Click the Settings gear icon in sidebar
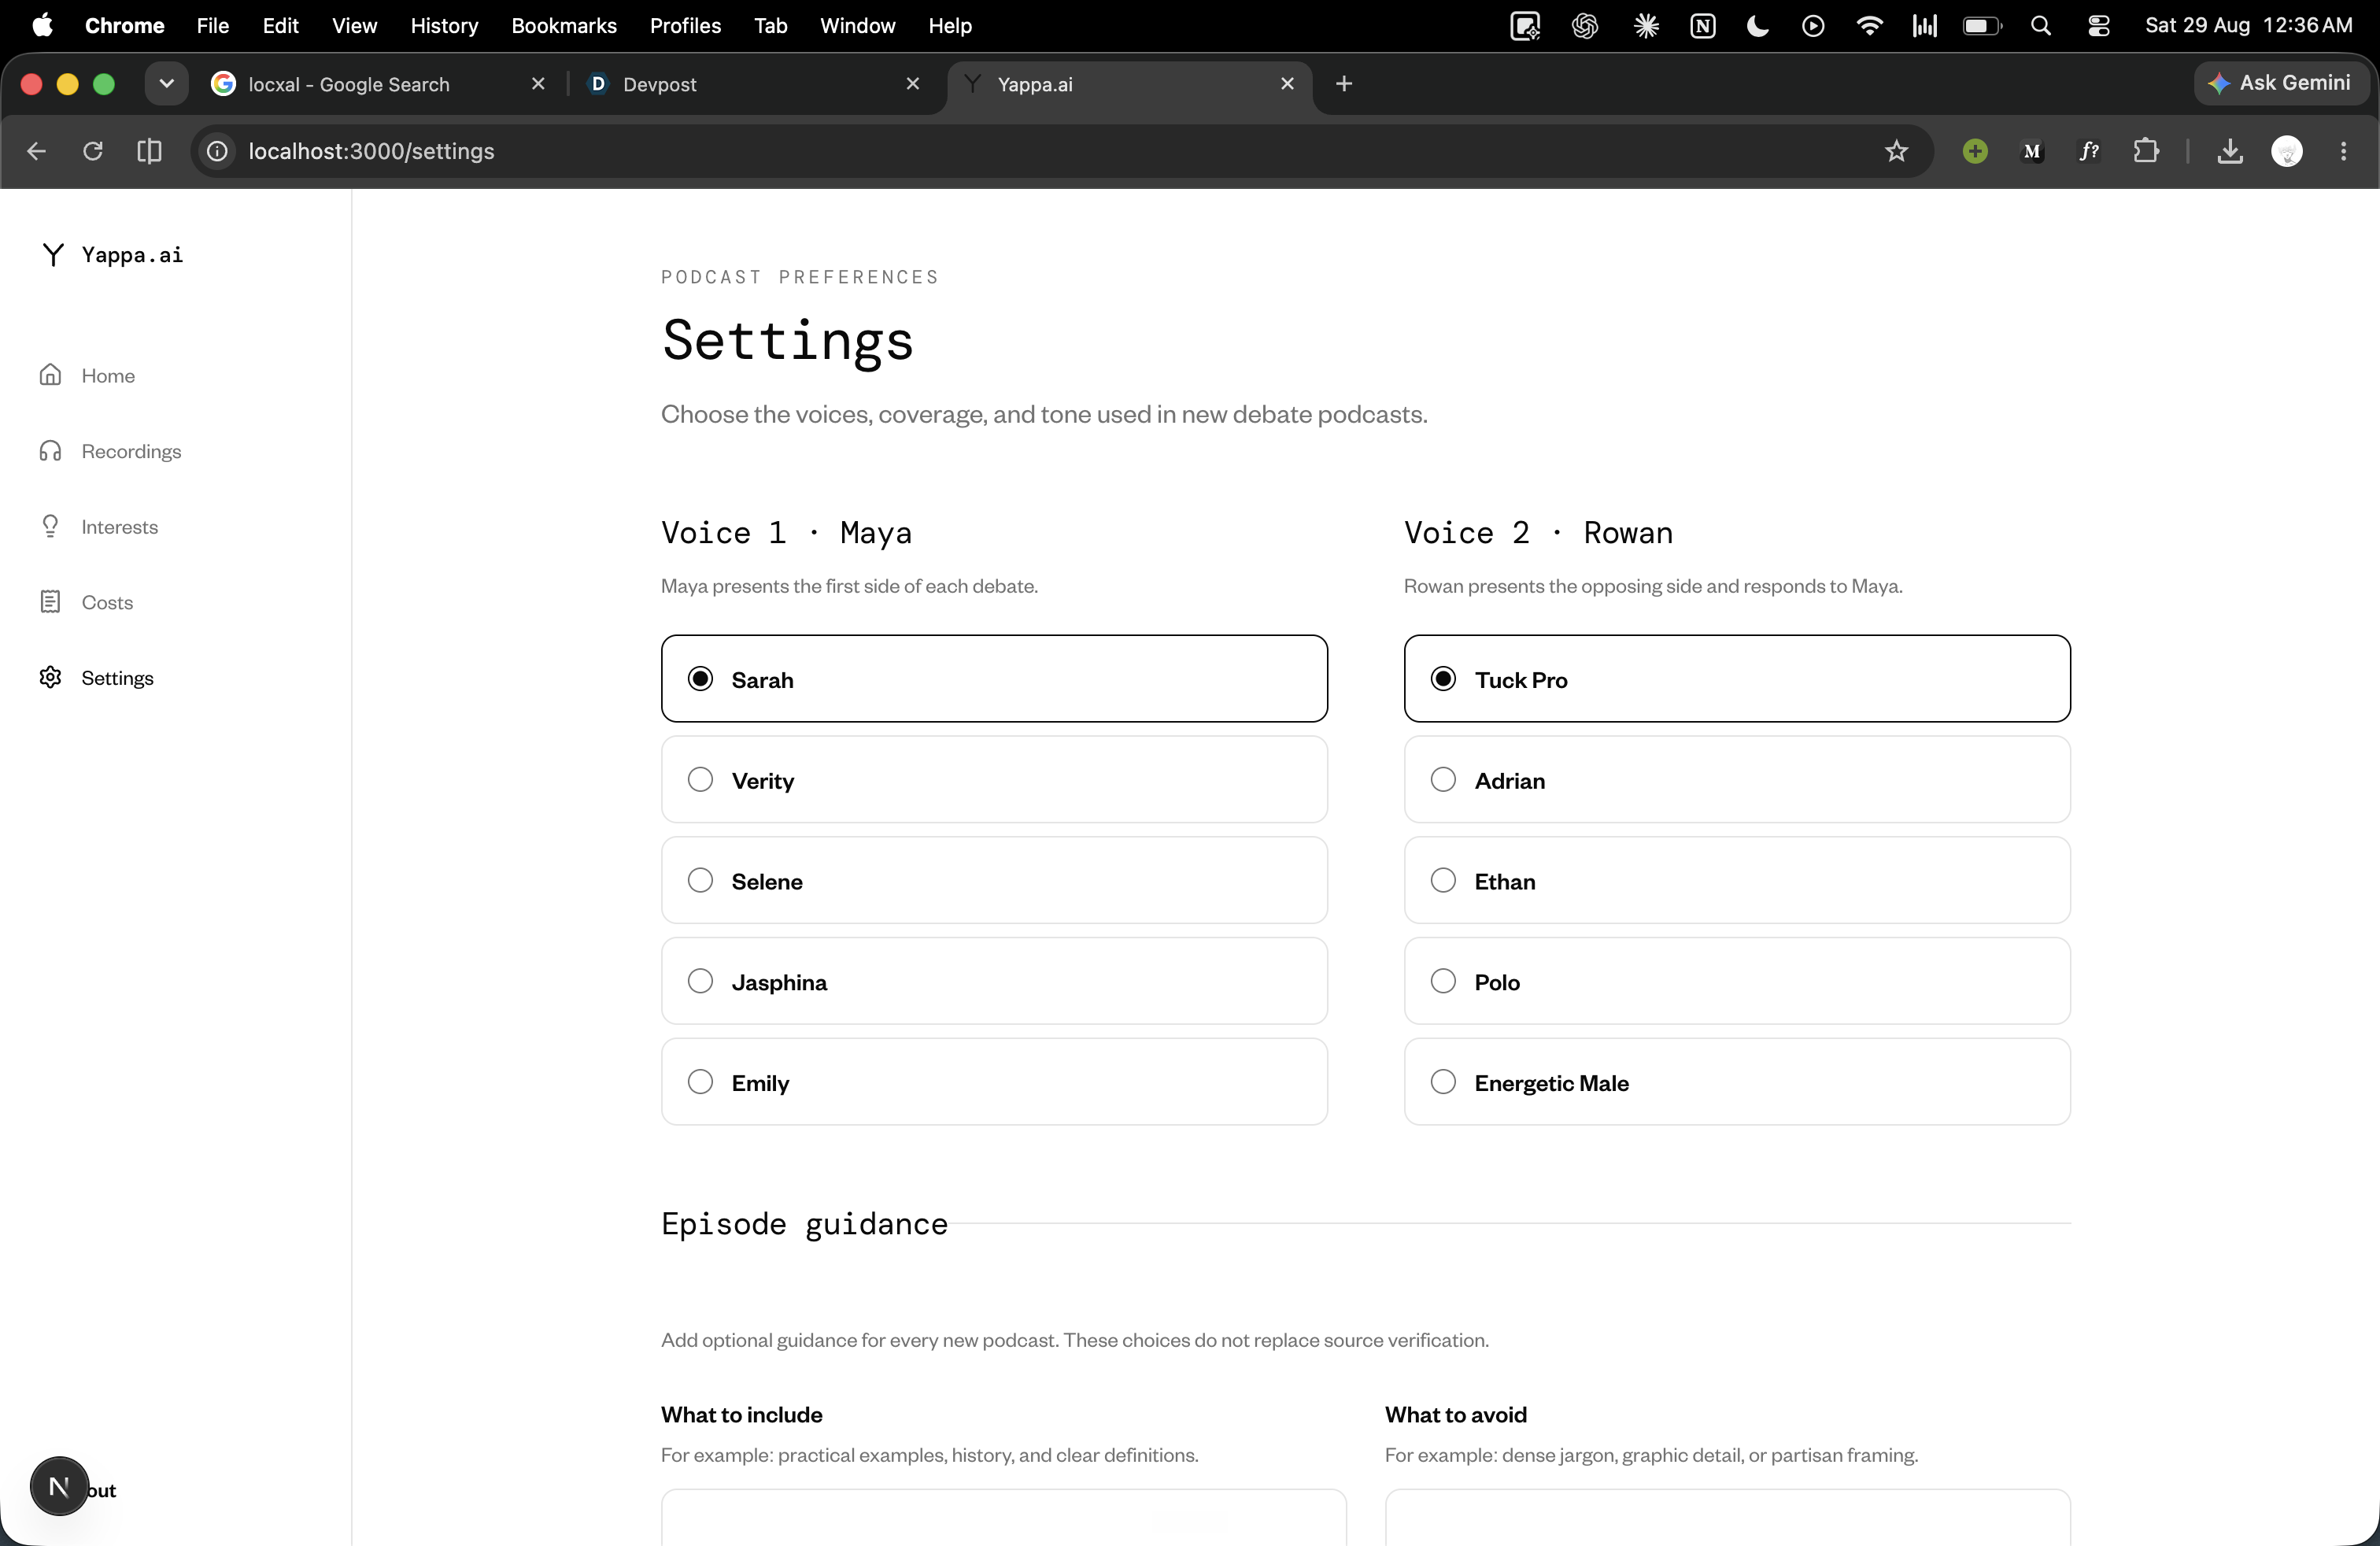Screen dimensions: 2380x1546 click(50, 677)
